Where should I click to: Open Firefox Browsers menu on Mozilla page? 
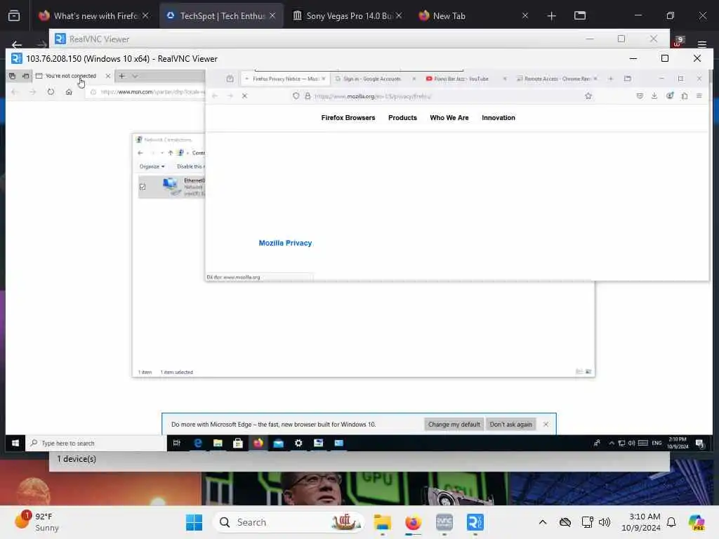click(348, 118)
